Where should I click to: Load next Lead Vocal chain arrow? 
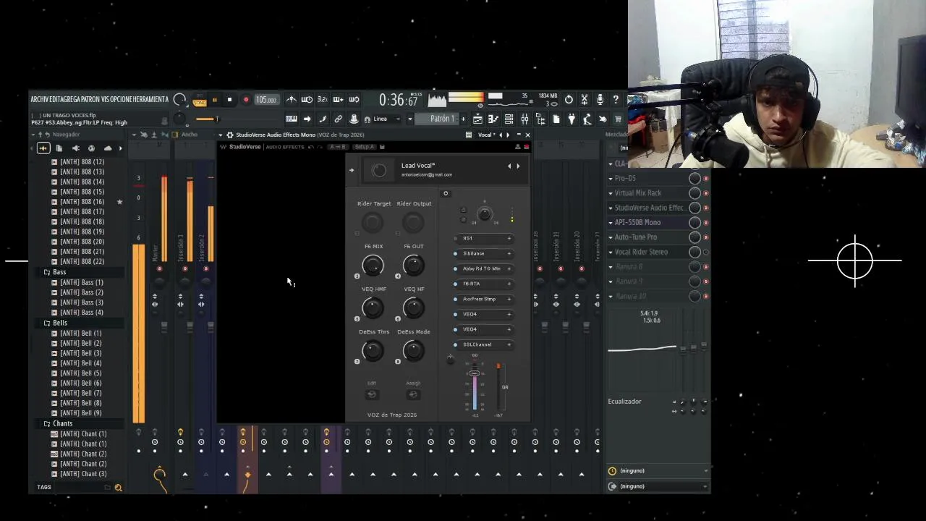(x=518, y=166)
